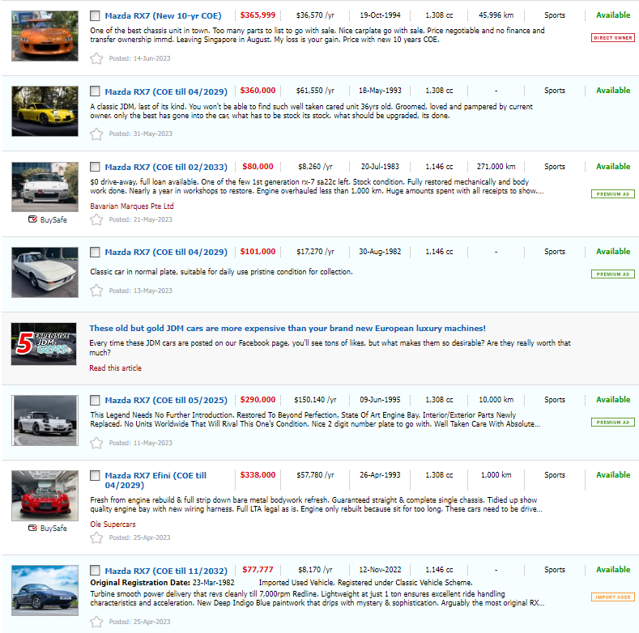Star the $77,777 Mazda RX7 listing

[96, 622]
